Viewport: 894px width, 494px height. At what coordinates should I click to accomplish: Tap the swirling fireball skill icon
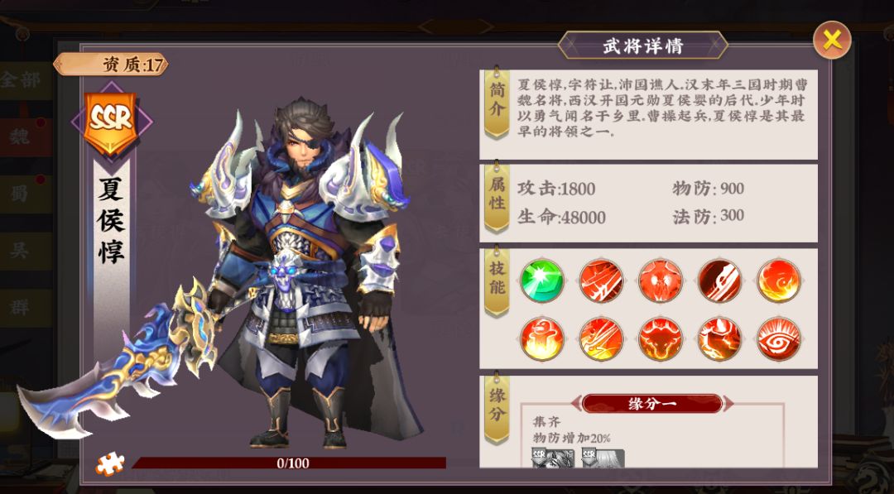pos(779,281)
